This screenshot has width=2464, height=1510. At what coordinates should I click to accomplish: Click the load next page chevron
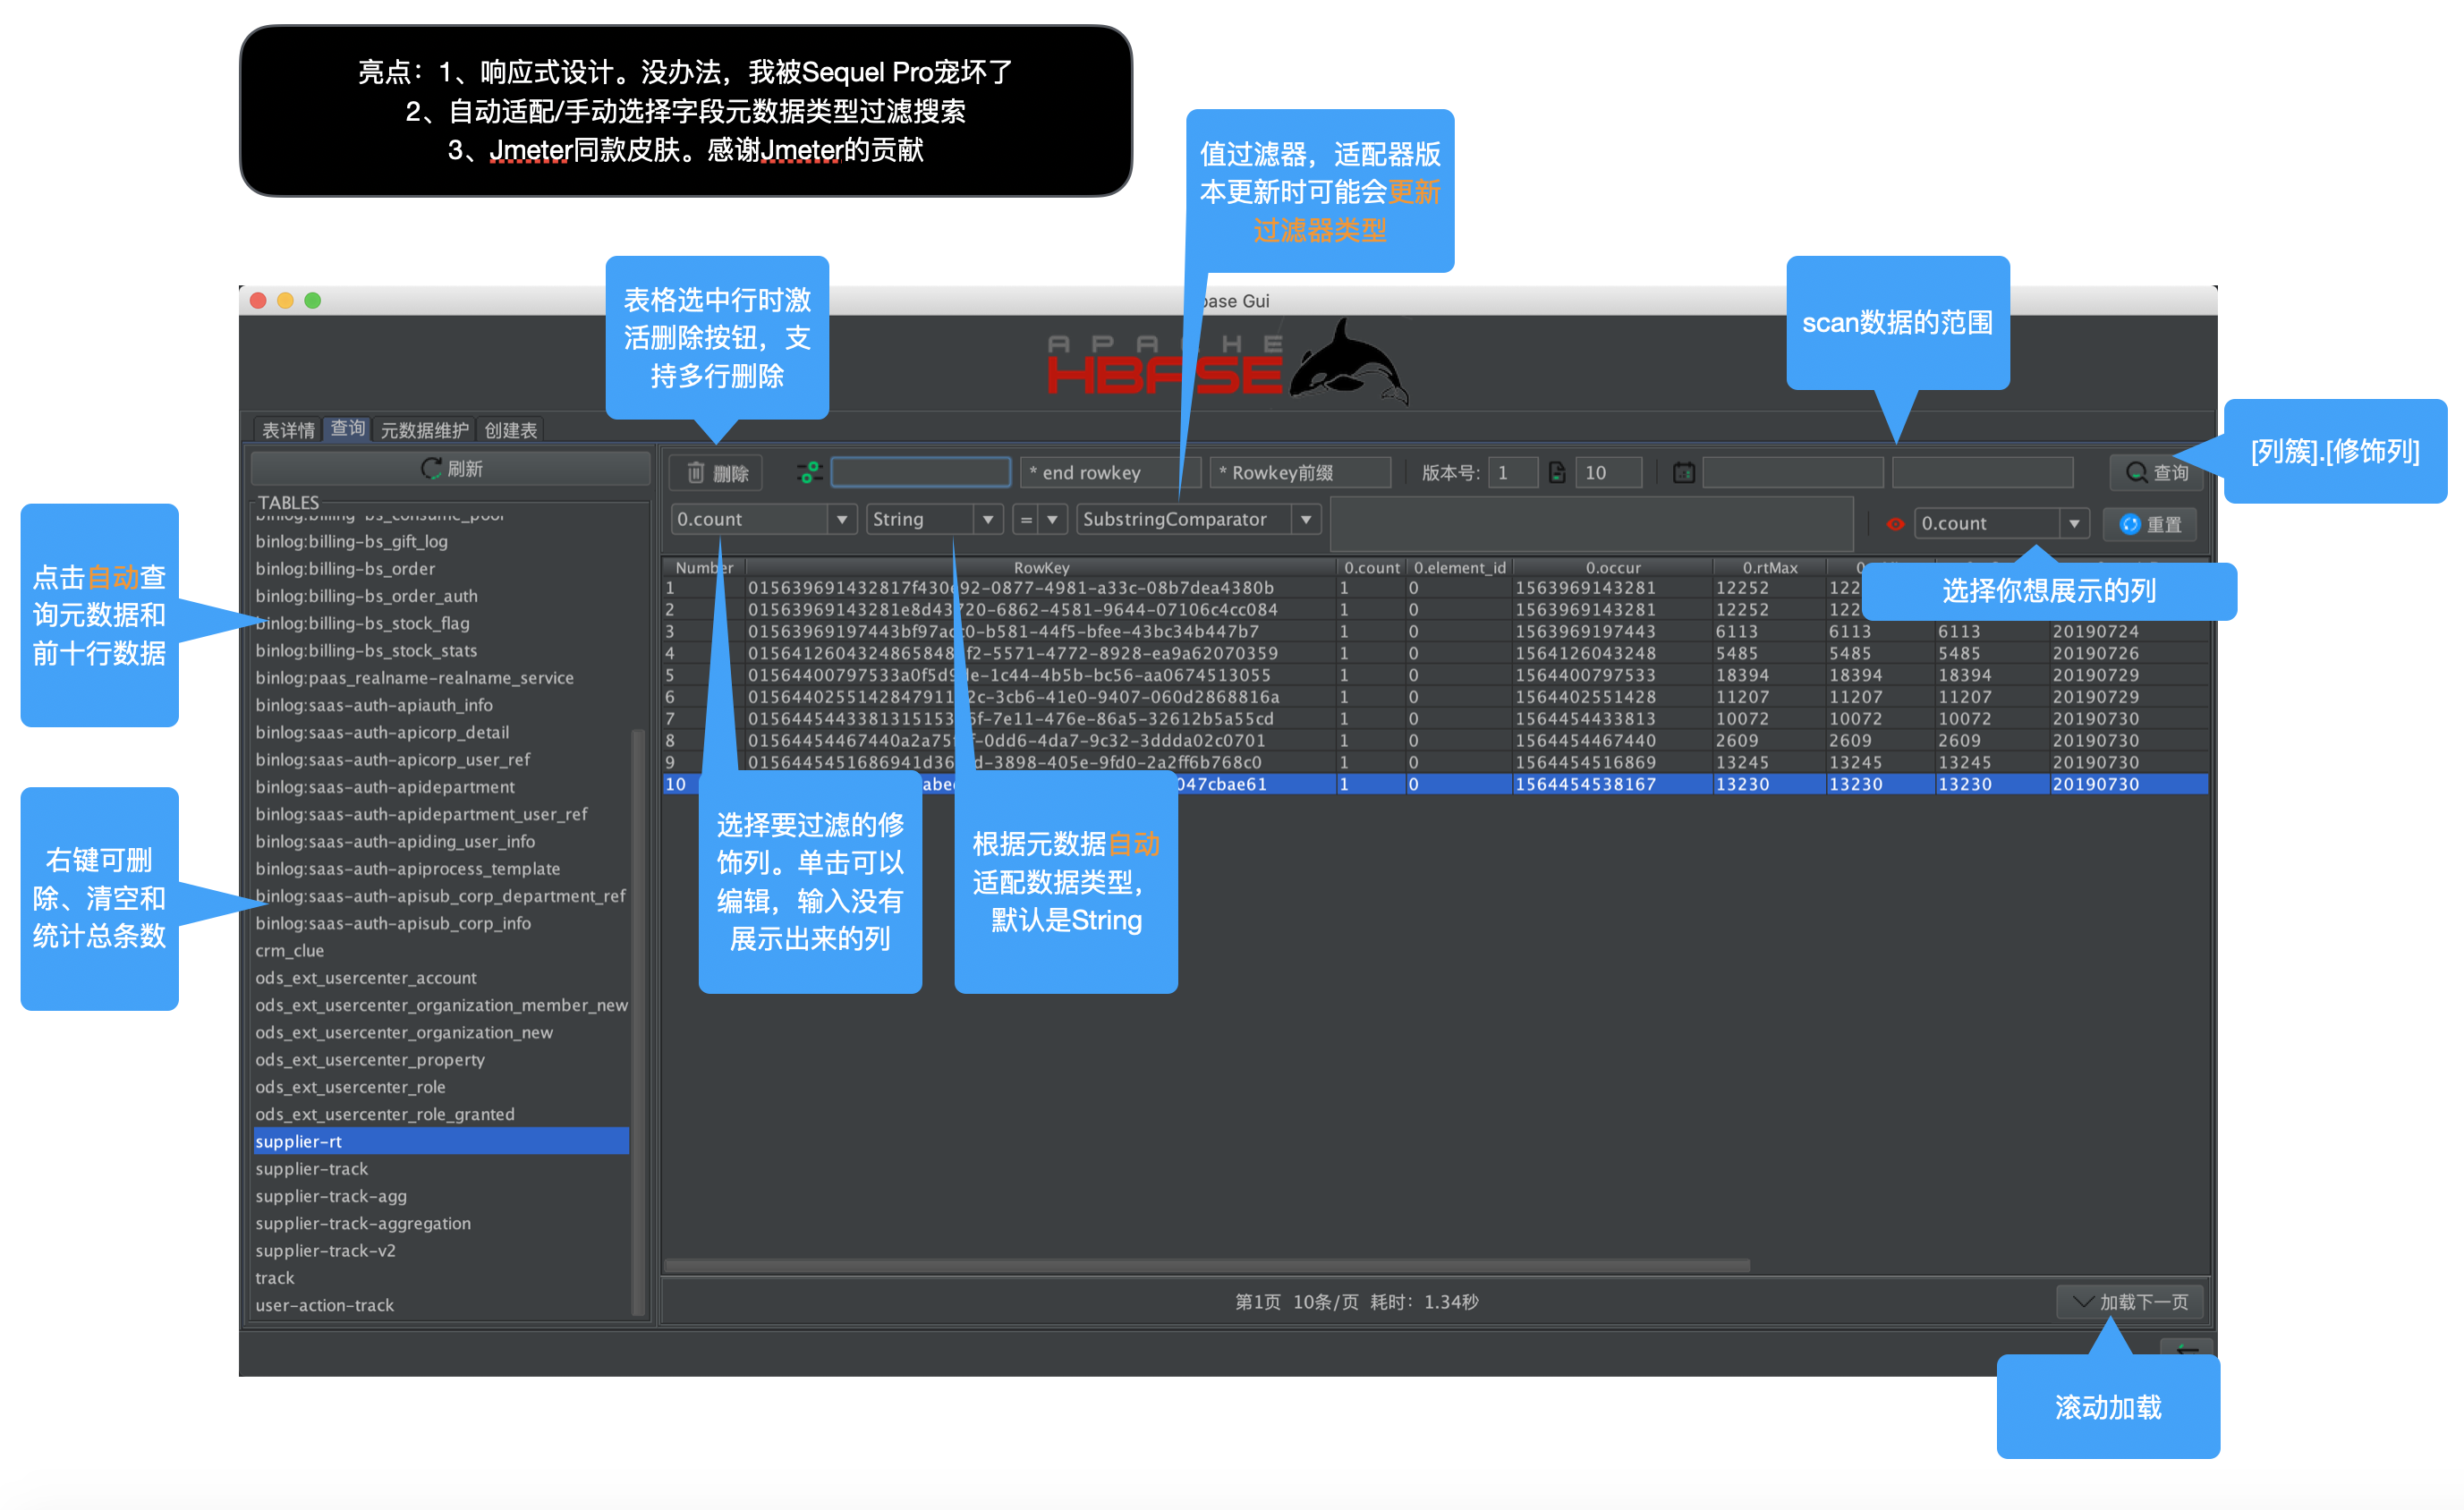2083,1301
